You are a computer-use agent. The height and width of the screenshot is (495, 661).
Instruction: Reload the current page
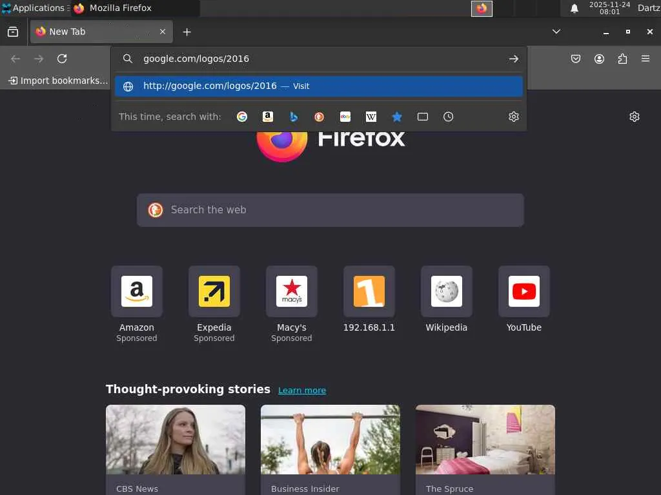pos(62,59)
